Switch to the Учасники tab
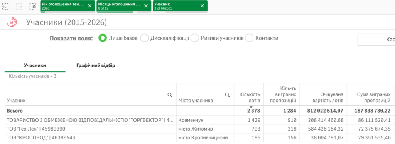395x144 pixels. 35,66
